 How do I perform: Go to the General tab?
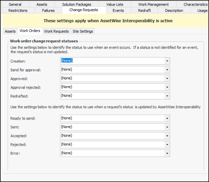[15, 4]
